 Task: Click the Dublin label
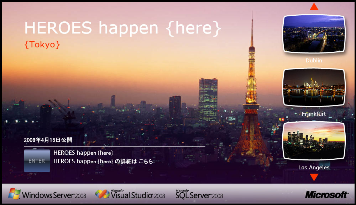(x=314, y=61)
